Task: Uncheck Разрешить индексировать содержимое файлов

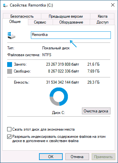Action: [x=9, y=137]
